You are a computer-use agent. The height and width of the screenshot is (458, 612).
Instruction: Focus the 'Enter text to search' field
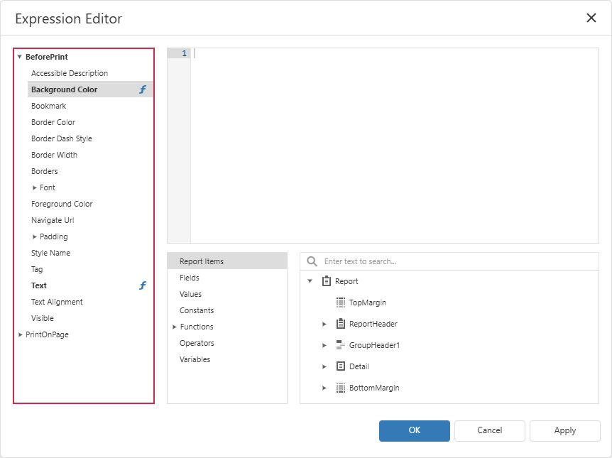tap(449, 261)
